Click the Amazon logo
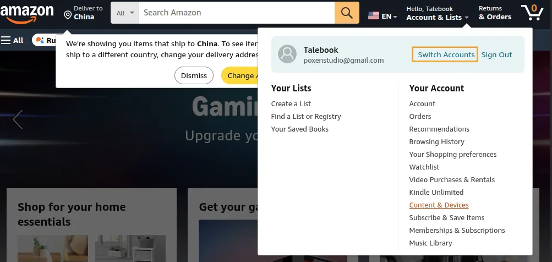The image size is (552, 262). pyautogui.click(x=27, y=14)
